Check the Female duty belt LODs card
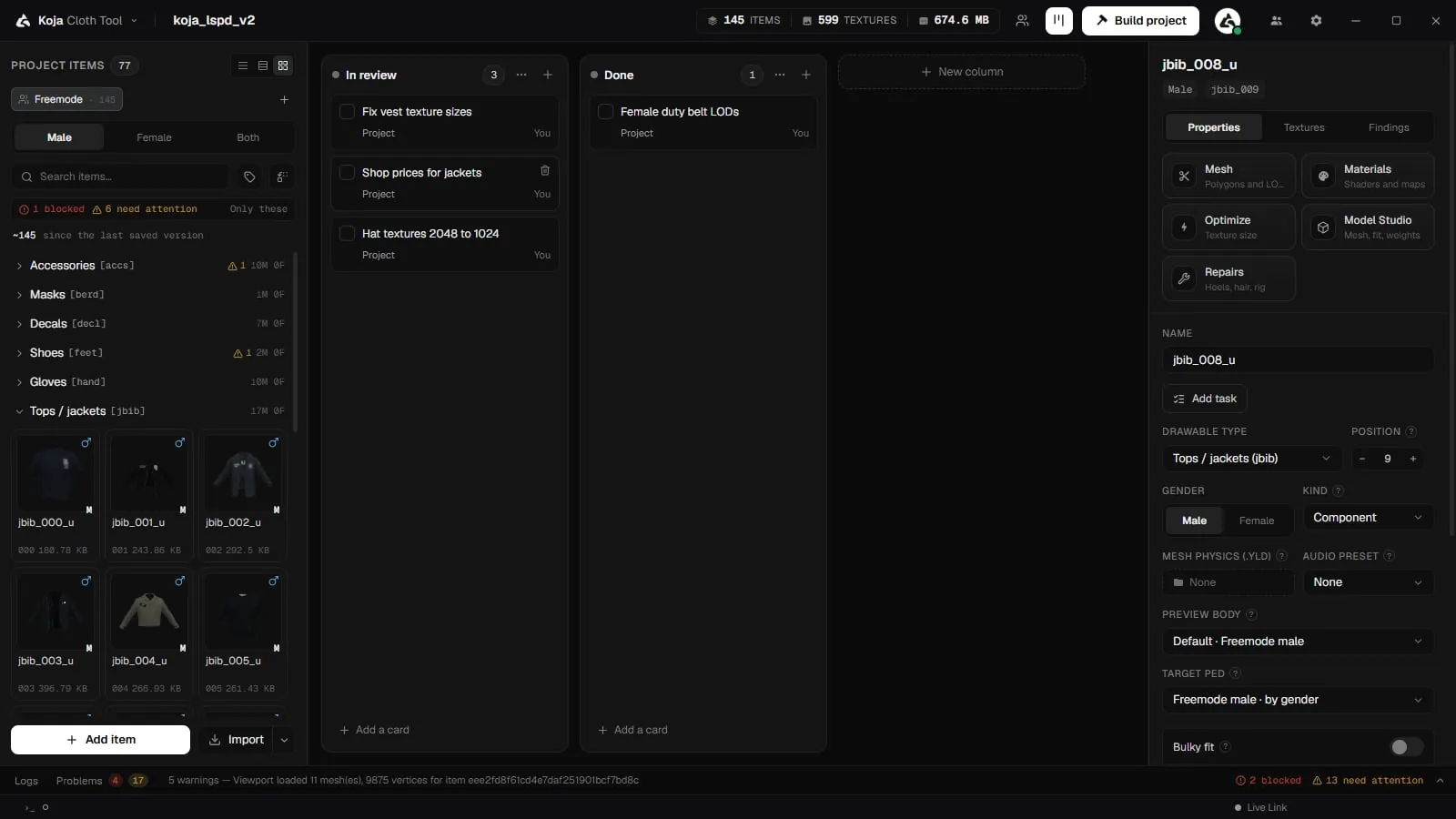Screen dimensions: 1456x819 pyautogui.click(x=605, y=111)
